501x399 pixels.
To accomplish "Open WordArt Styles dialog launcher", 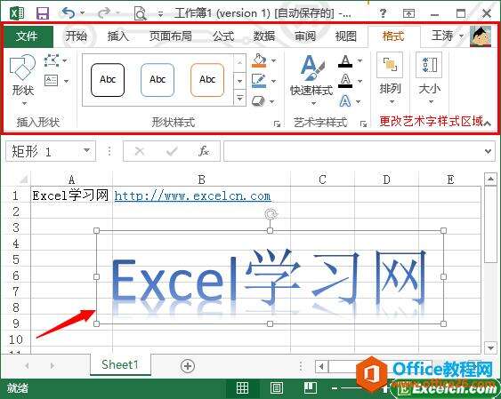I will [363, 124].
